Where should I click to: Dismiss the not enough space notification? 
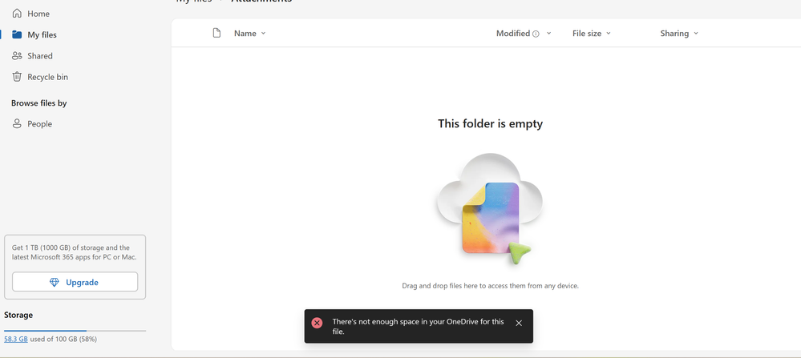tap(519, 323)
